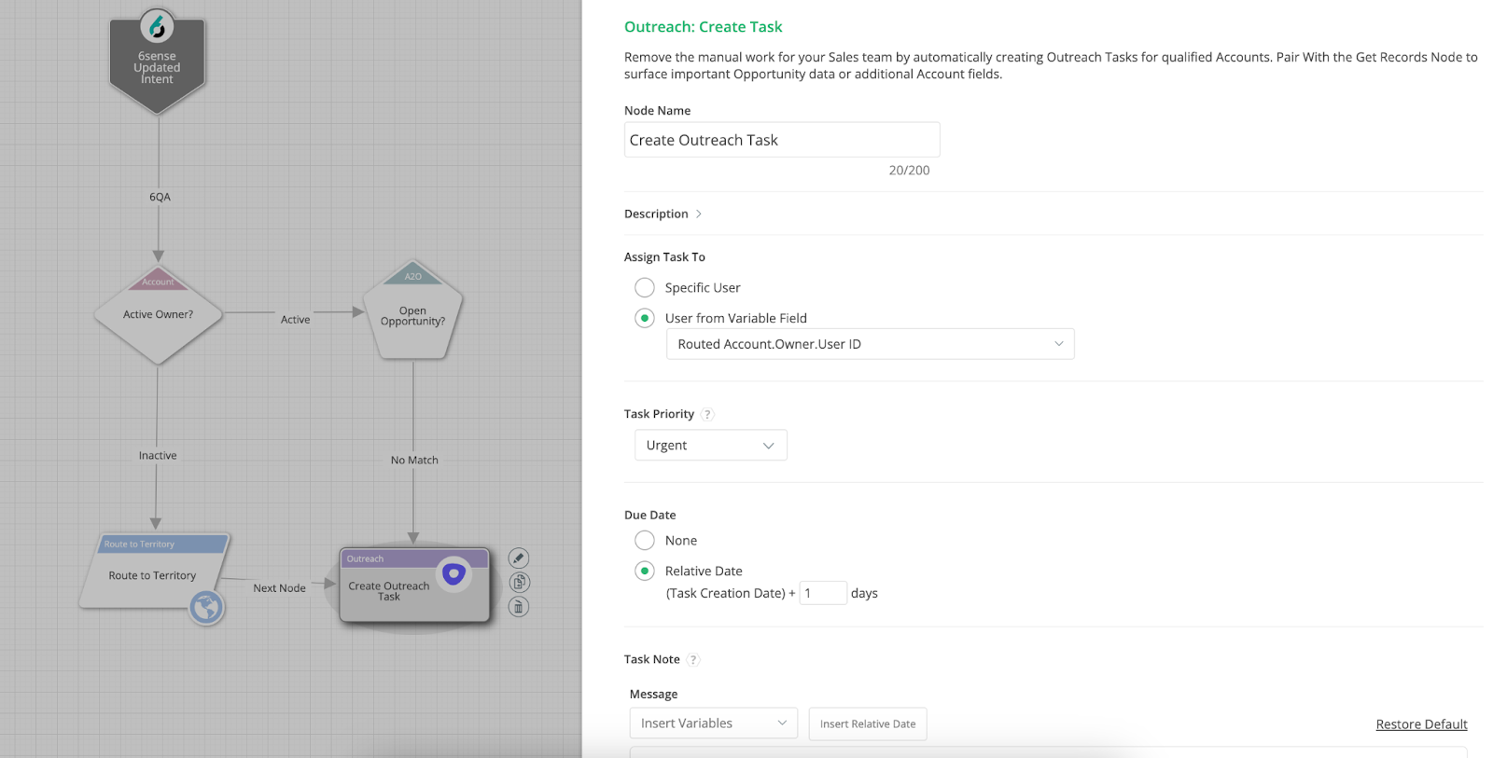Select the 6sense Updated Intent trigger node
This screenshot has width=1493, height=758.
157,62
